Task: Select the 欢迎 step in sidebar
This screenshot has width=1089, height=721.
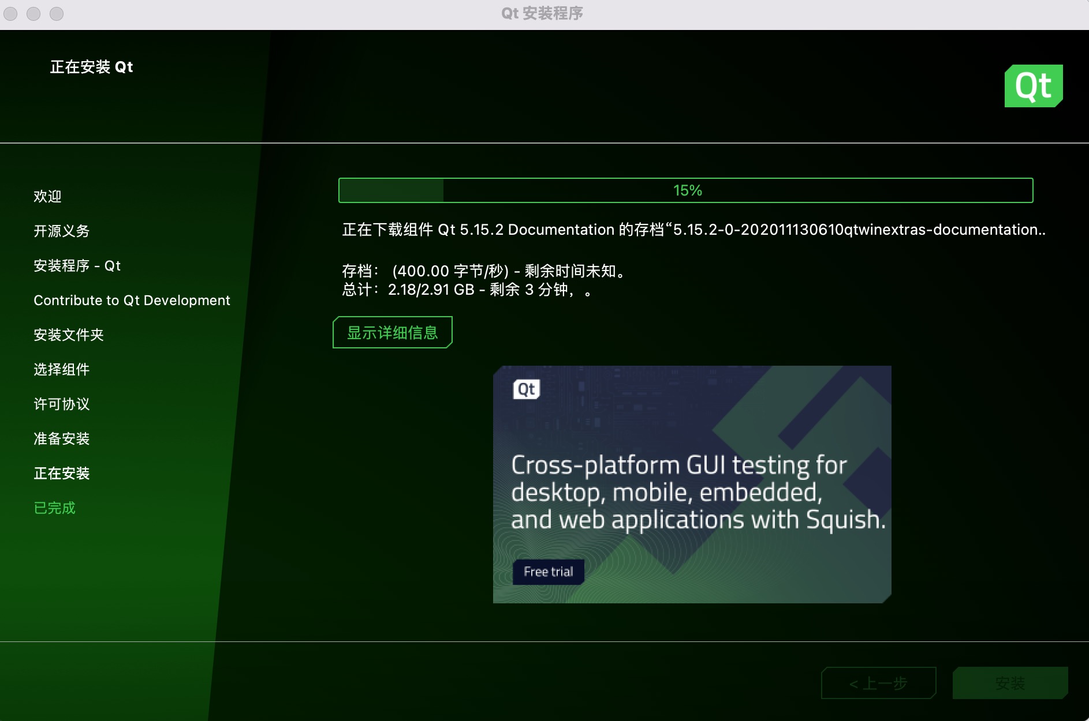Action: tap(47, 197)
